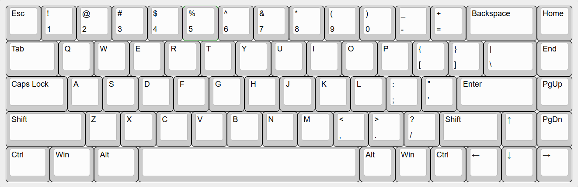The width and height of the screenshot is (578, 187).
Task: Select the Backspace key
Action: pos(501,23)
